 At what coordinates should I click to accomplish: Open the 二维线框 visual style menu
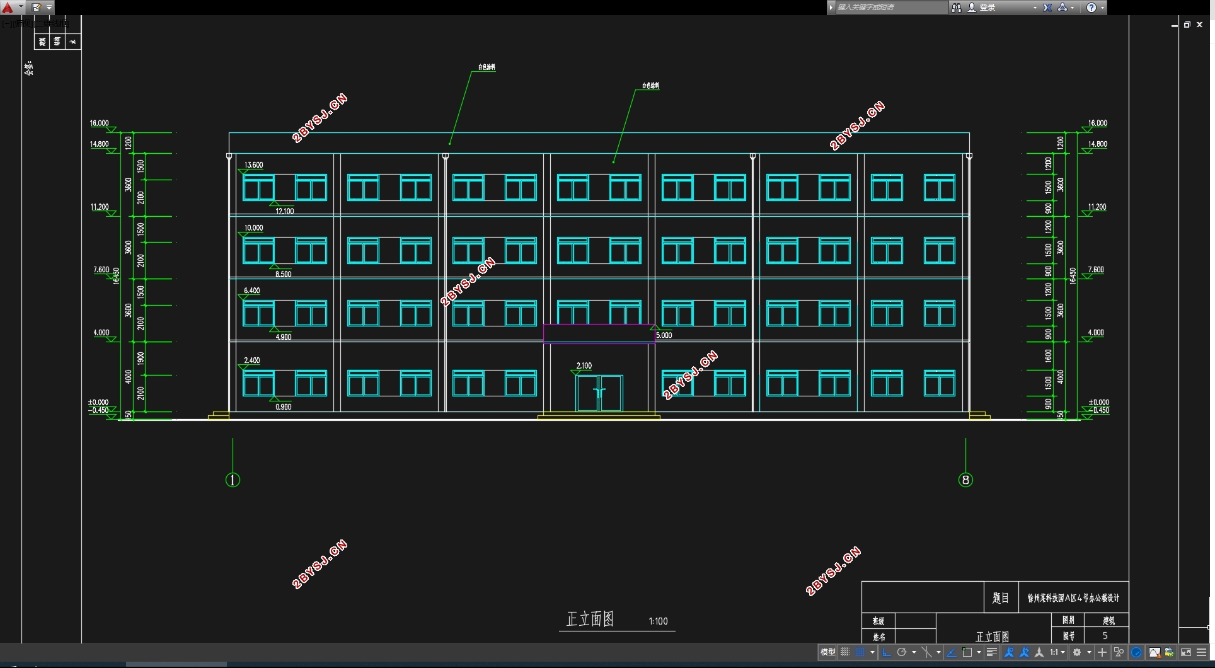coord(52,23)
